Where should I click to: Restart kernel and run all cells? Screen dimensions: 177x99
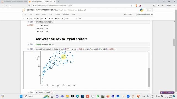click(62, 18)
